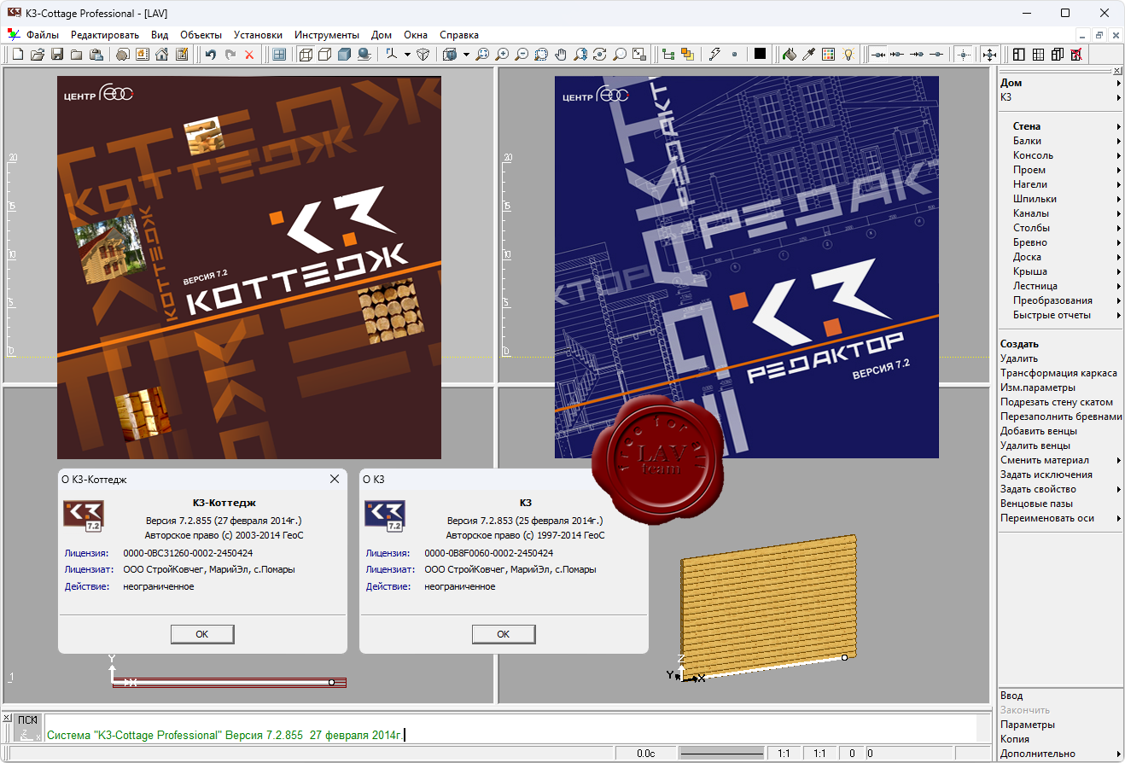
Task: Click the notepad with pencil icon
Action: click(181, 55)
